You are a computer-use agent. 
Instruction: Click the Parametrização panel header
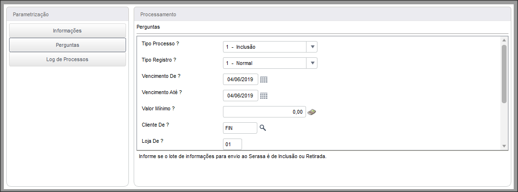coord(67,14)
